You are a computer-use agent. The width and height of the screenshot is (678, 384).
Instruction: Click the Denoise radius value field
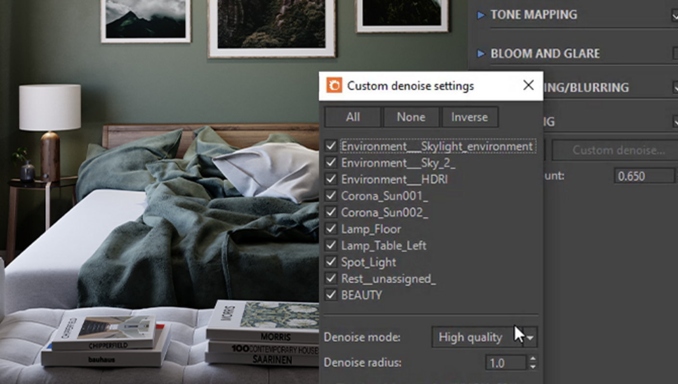click(505, 363)
